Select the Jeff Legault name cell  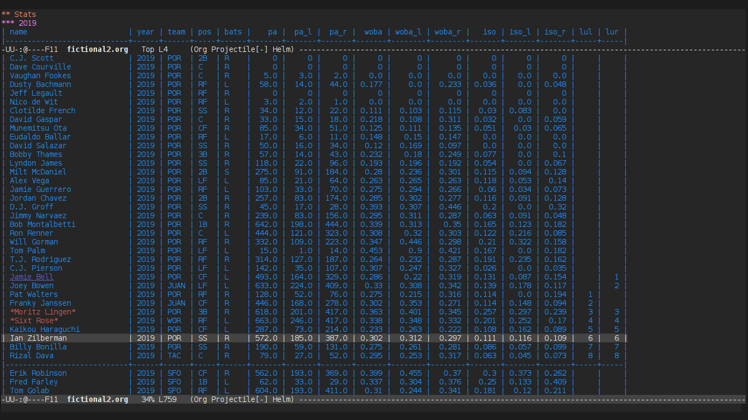point(36,93)
